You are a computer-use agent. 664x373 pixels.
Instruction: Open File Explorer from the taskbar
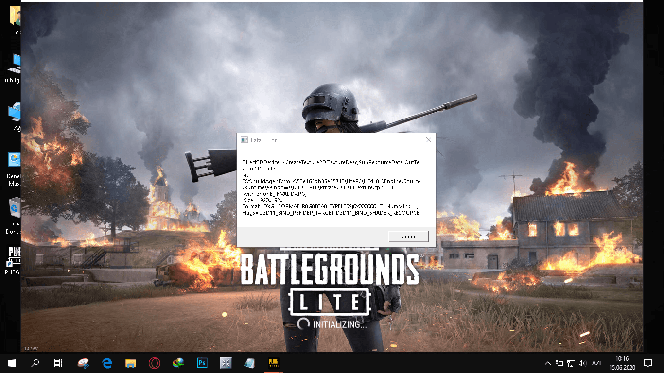(x=131, y=363)
